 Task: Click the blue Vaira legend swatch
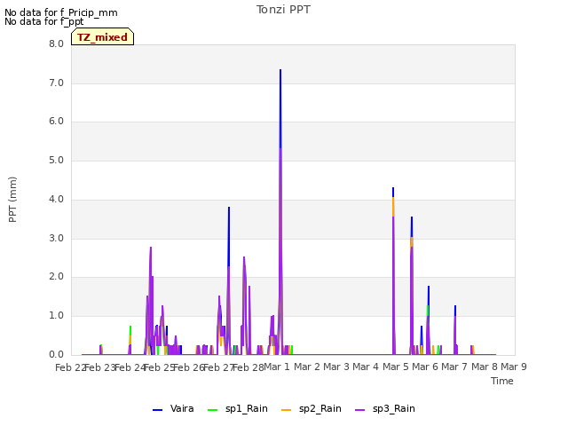[x=158, y=410]
